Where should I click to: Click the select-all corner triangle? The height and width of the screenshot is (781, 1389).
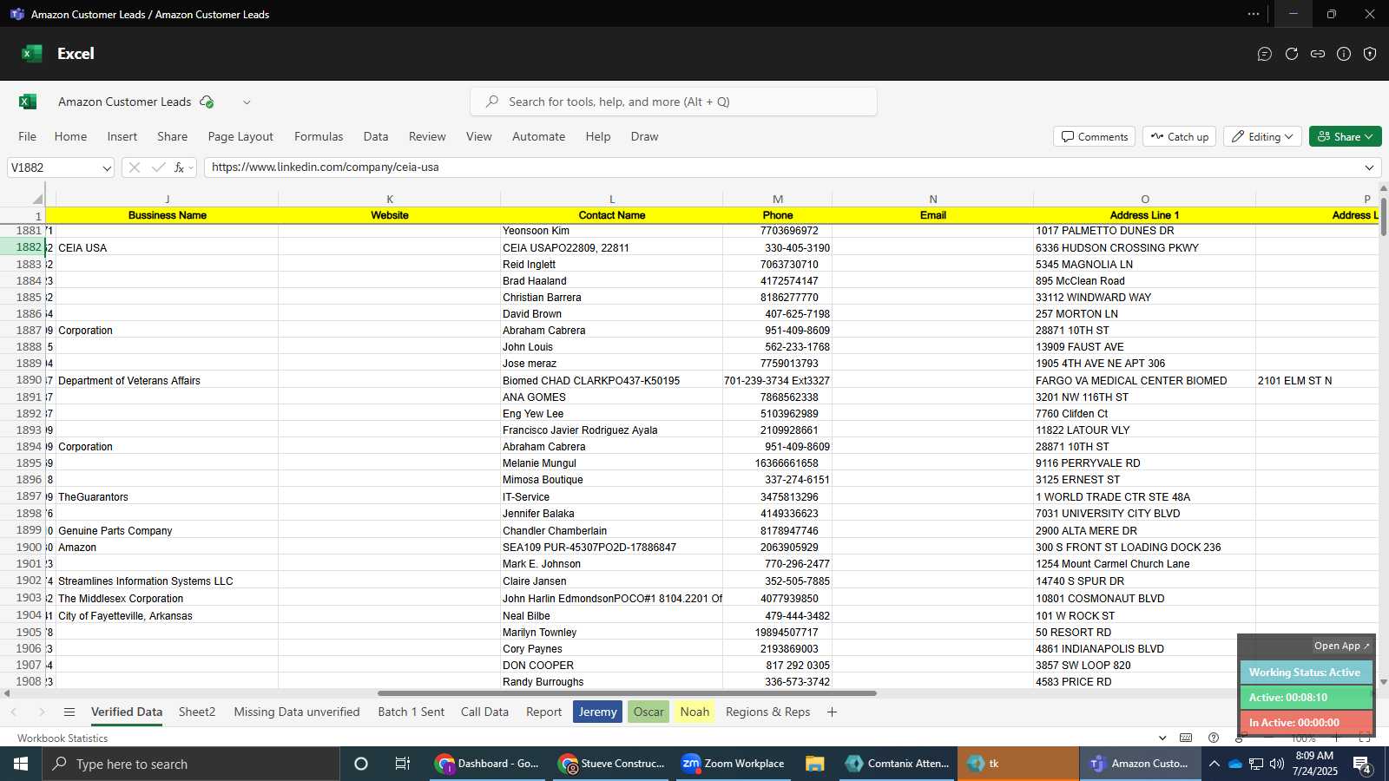(37, 199)
